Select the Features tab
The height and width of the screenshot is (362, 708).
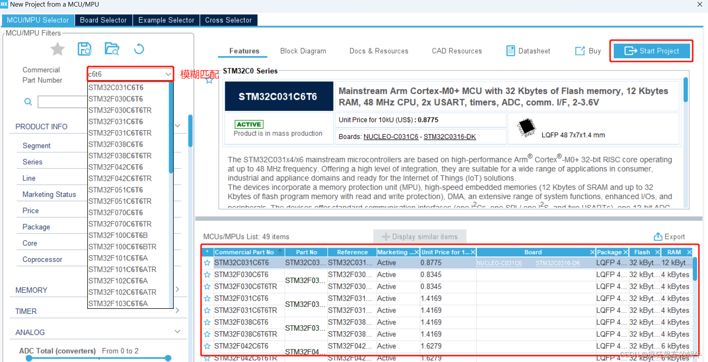[244, 51]
